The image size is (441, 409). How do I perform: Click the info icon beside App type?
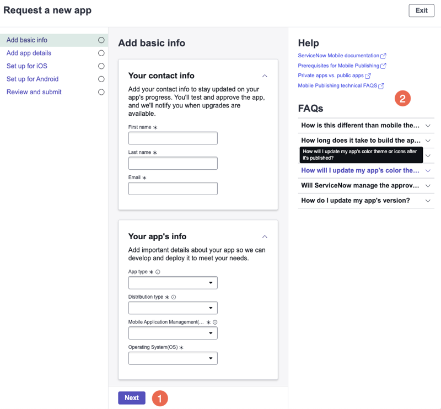pyautogui.click(x=158, y=272)
